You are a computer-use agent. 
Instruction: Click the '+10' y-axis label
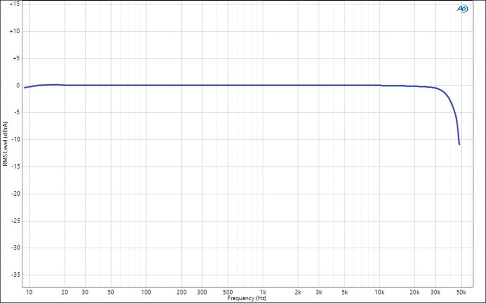15,31
